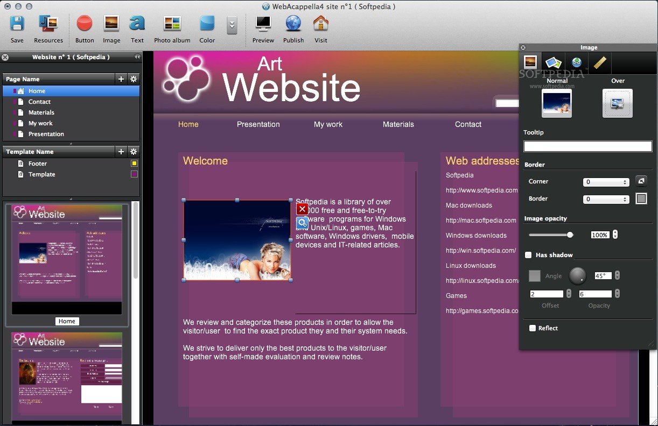Switch to the link tab in Image panel
The height and width of the screenshot is (426, 658).
[x=577, y=62]
